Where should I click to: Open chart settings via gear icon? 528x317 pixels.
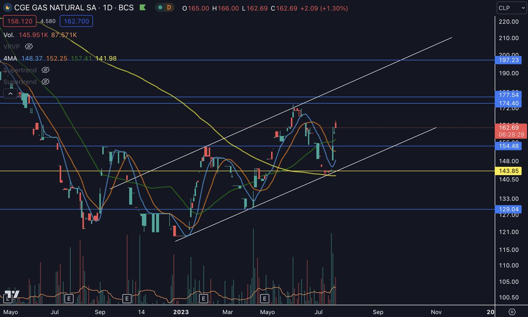tap(511, 311)
